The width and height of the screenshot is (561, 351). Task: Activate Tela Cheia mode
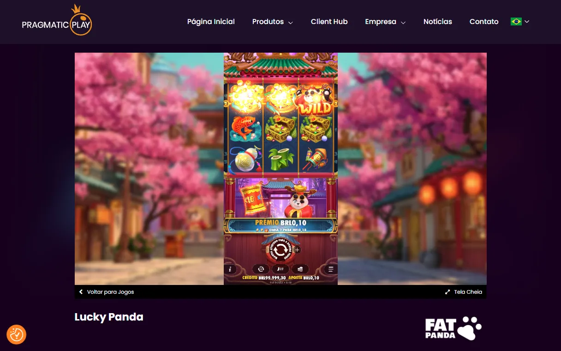467,292
